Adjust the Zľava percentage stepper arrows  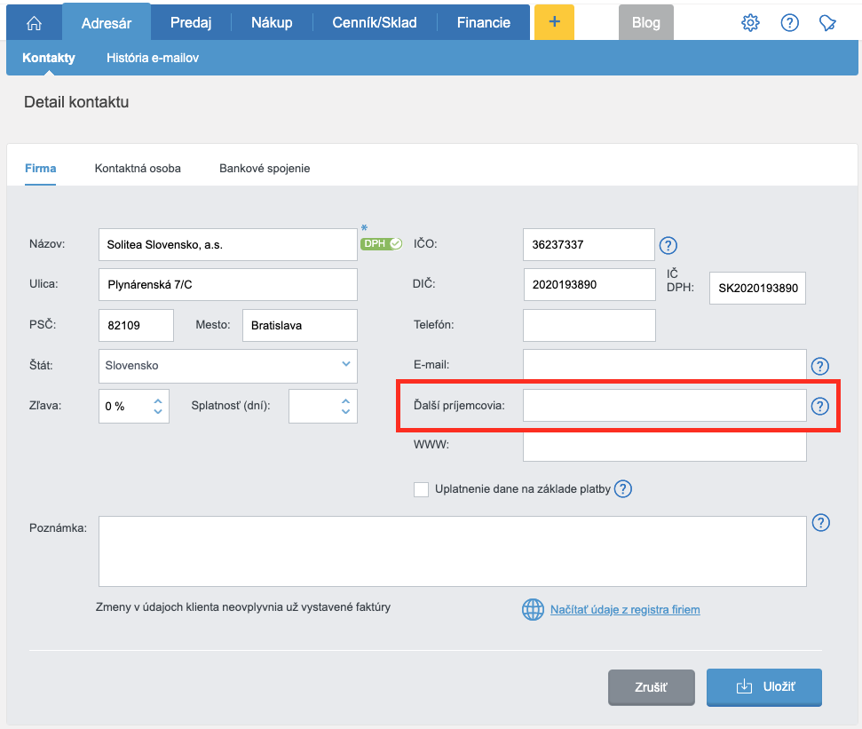pos(158,406)
